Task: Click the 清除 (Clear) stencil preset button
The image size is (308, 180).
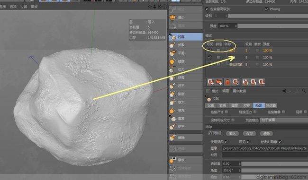Action: [266, 134]
